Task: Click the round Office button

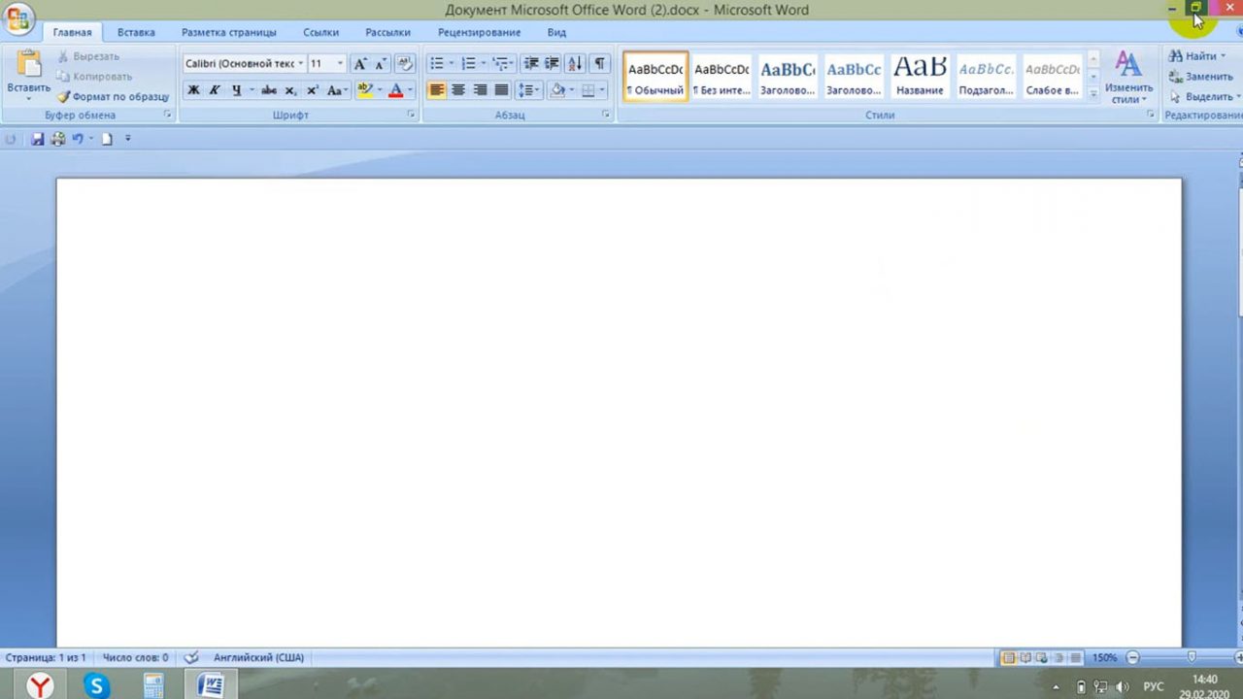Action: [x=17, y=18]
